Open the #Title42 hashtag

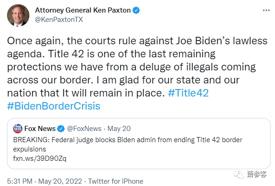pos(188,93)
